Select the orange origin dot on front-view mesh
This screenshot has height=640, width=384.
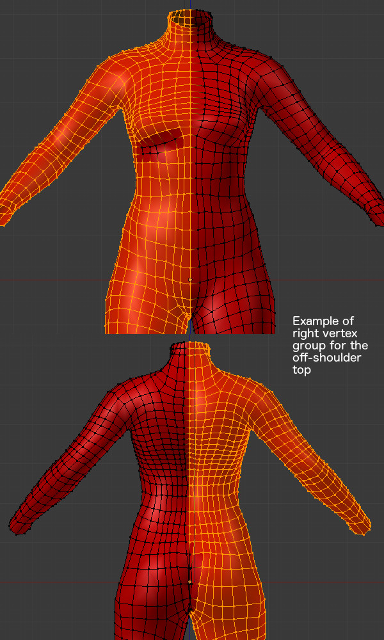[189, 280]
